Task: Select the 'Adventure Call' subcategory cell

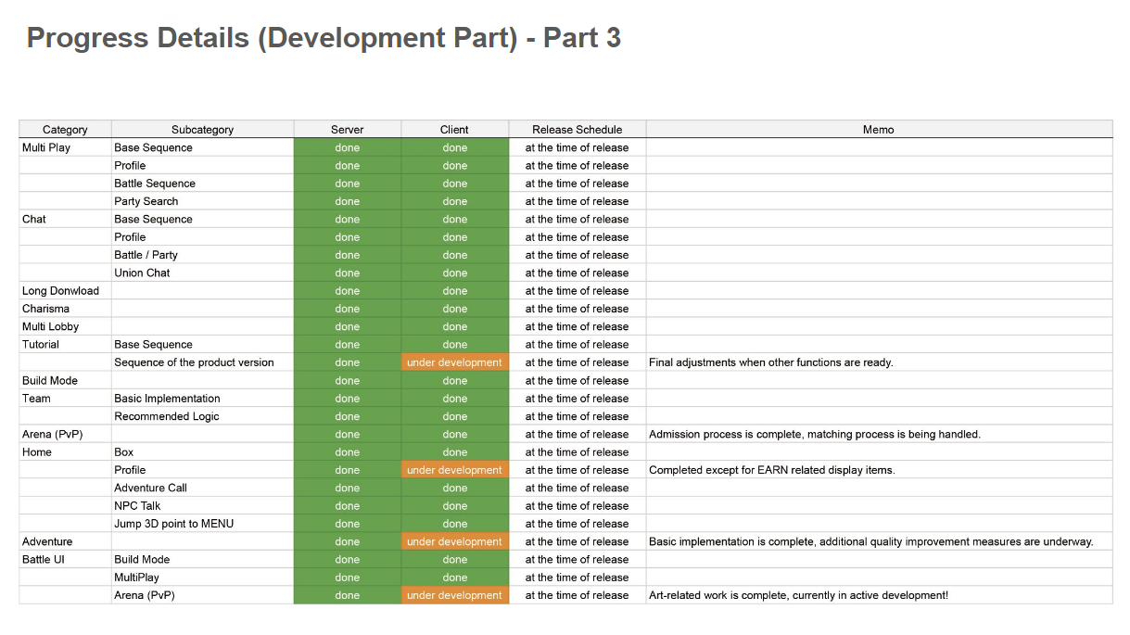Action: coord(202,488)
